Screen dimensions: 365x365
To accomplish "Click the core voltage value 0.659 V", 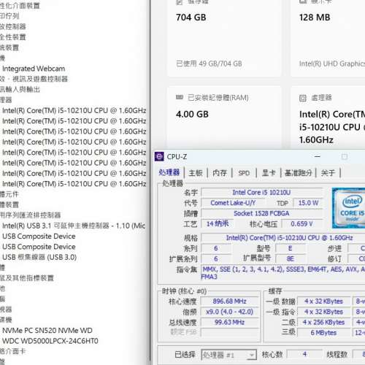I will pos(301,223).
